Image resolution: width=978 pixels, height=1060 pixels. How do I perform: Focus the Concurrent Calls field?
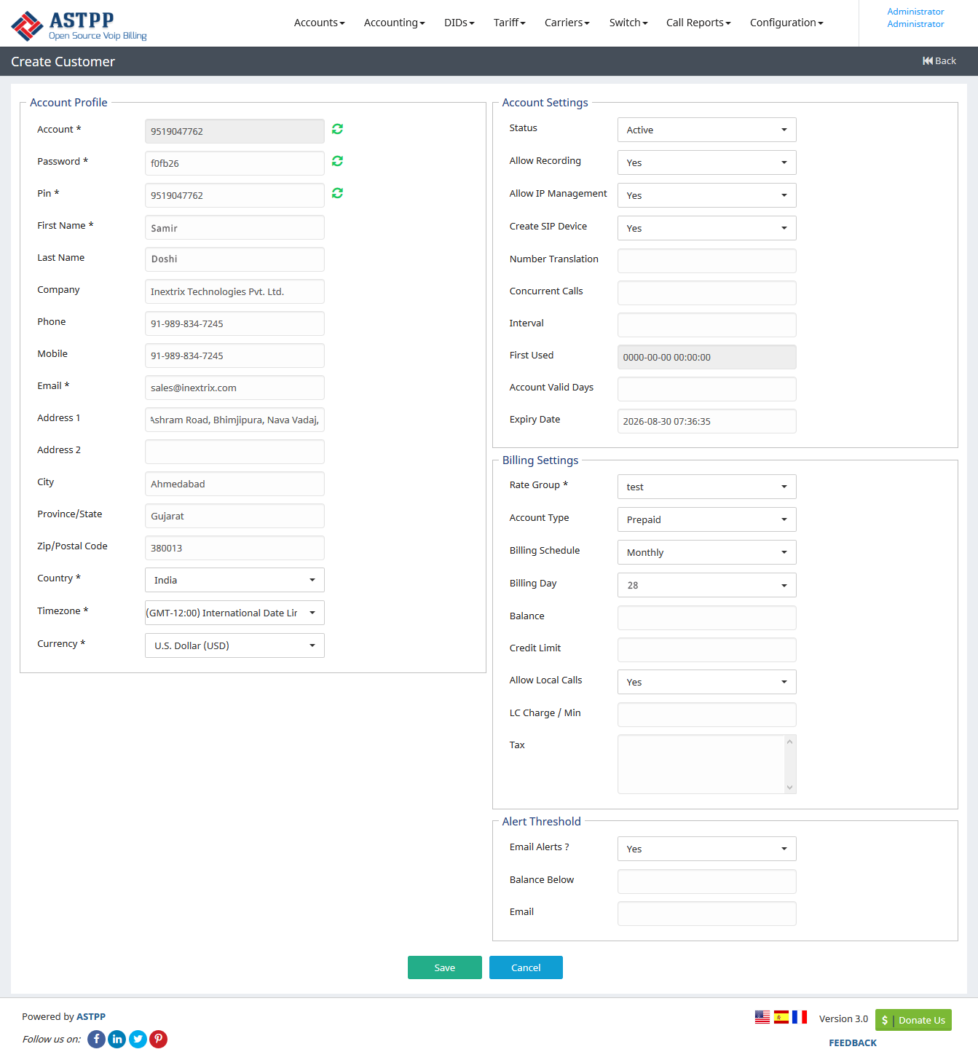(x=706, y=293)
